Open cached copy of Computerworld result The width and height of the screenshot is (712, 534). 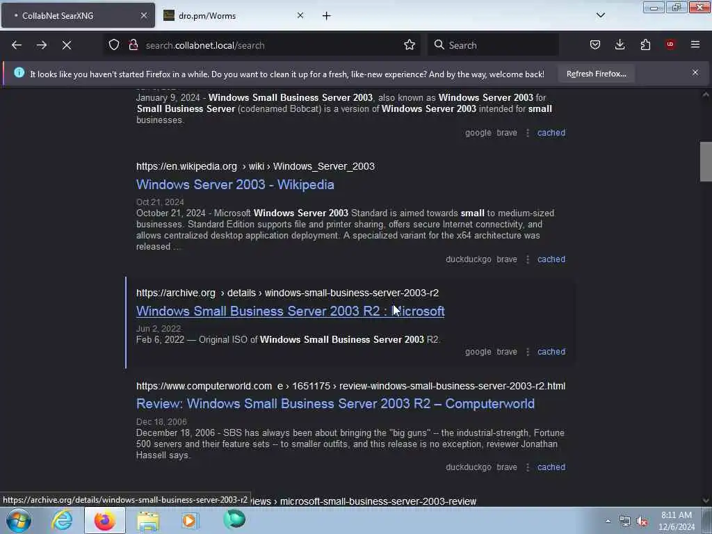coord(551,467)
